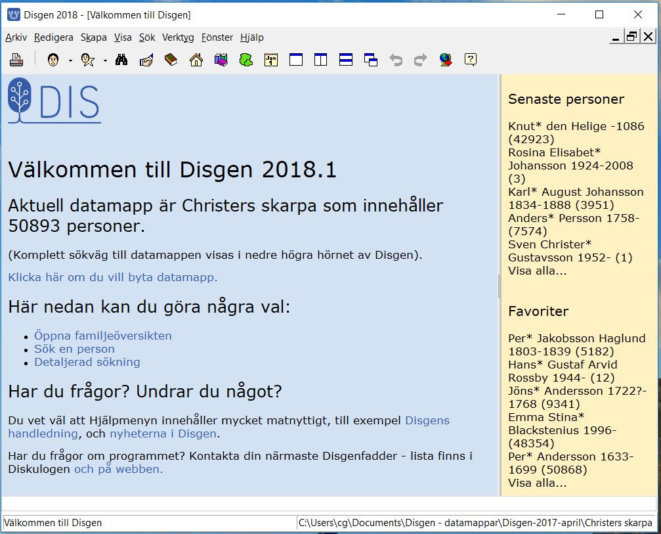Image resolution: width=661 pixels, height=534 pixels.
Task: Click the house home icon
Action: [x=196, y=60]
